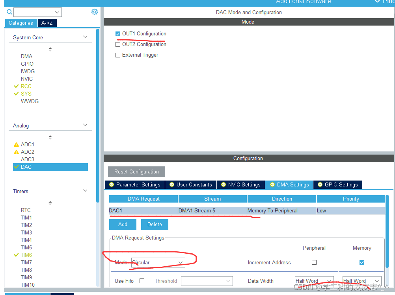Image resolution: width=395 pixels, height=295 pixels.
Task: Open the Parameter Settings tab
Action: pos(135,185)
